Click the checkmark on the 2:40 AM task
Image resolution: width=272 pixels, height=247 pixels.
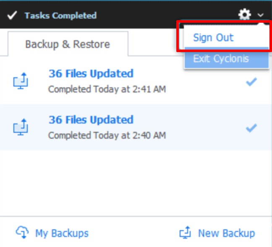(251, 128)
